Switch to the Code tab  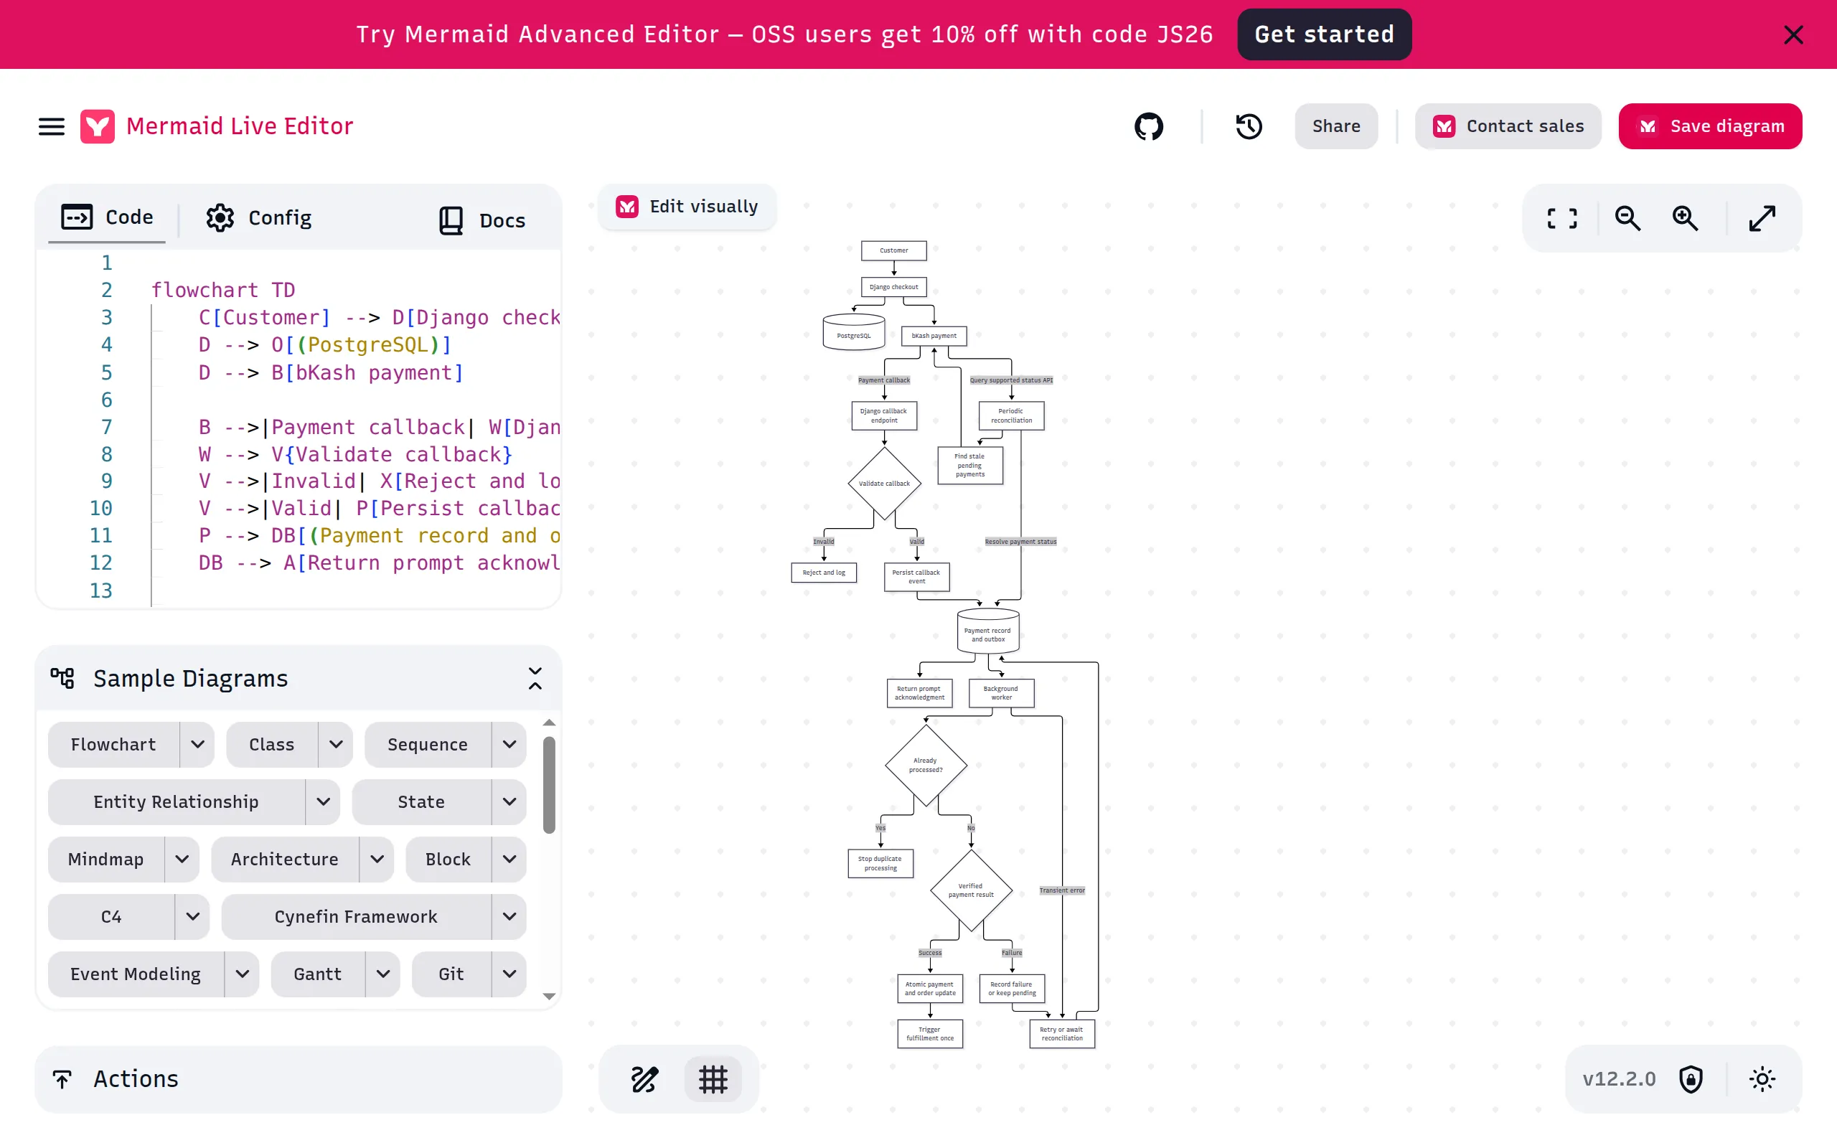(x=107, y=218)
